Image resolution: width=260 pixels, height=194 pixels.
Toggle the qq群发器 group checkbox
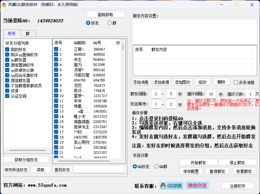7,59
